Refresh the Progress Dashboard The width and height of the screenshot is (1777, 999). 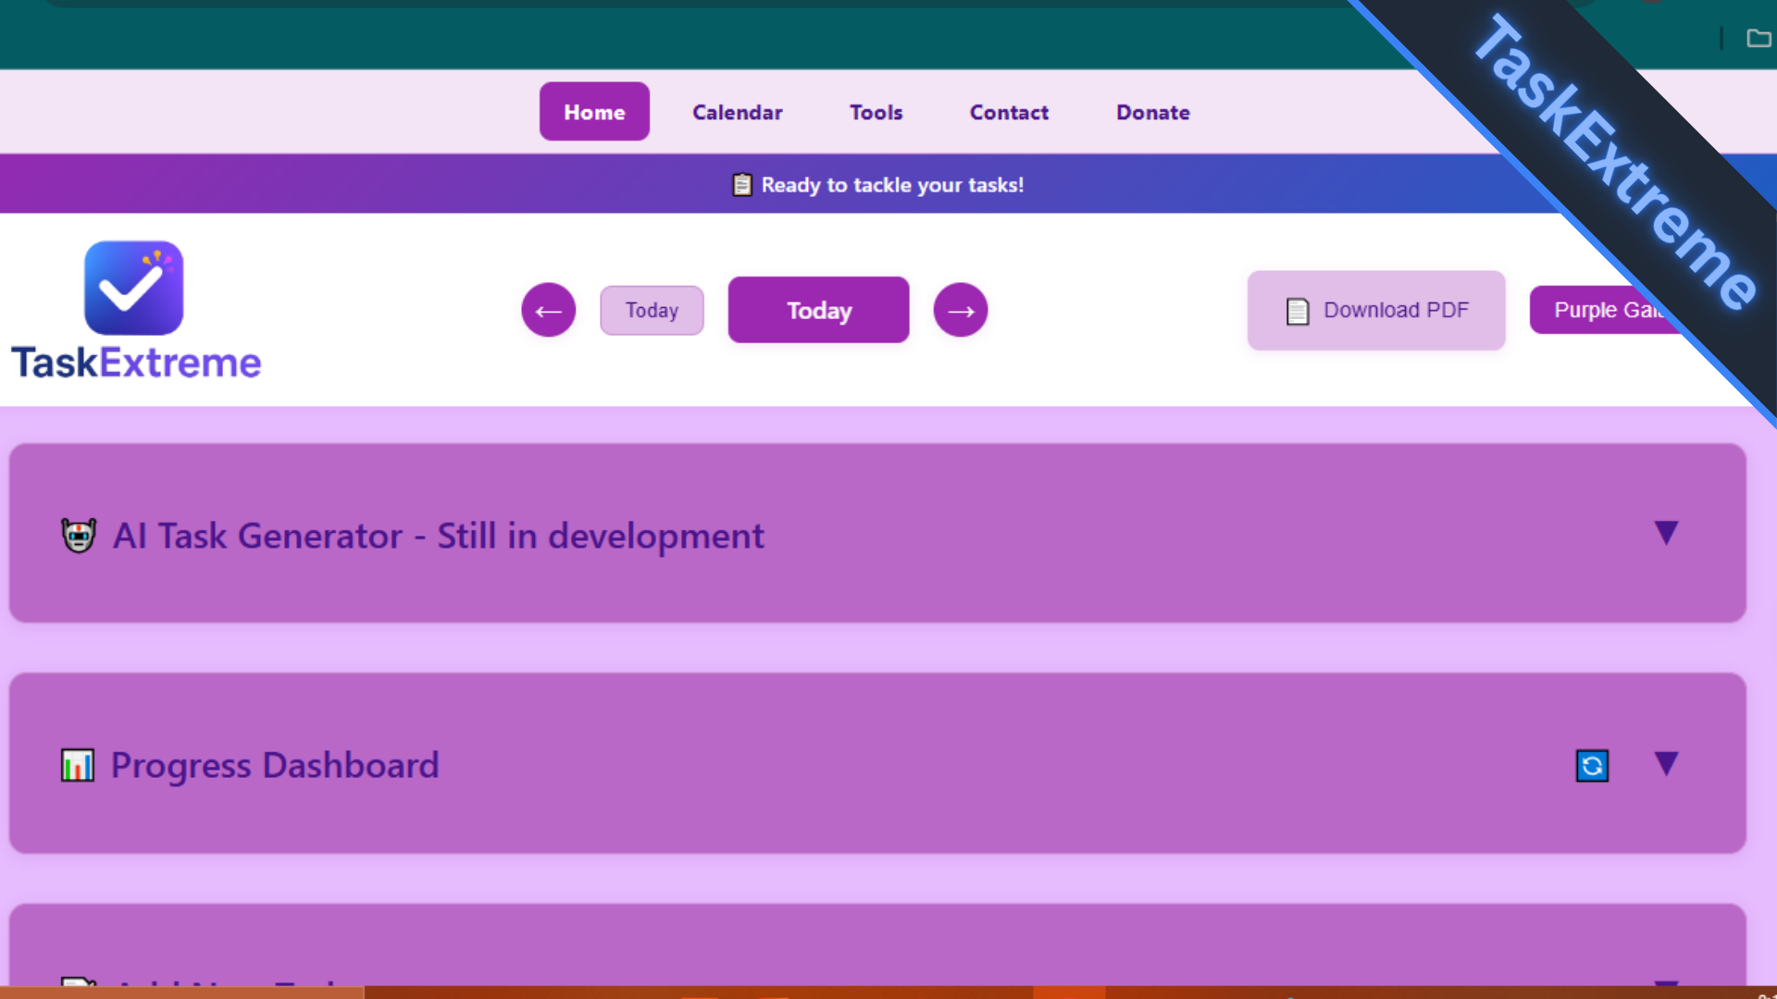(x=1592, y=766)
